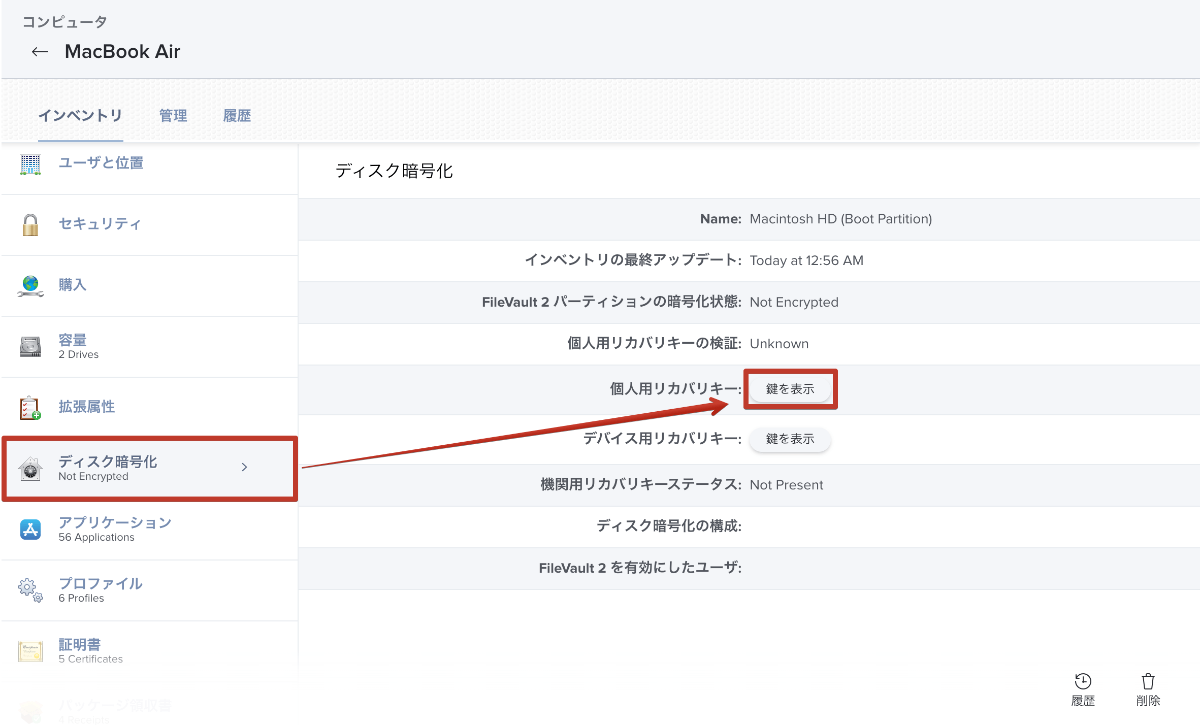Click the padlock icon for セキュリティ
The height and width of the screenshot is (725, 1200).
click(30, 225)
